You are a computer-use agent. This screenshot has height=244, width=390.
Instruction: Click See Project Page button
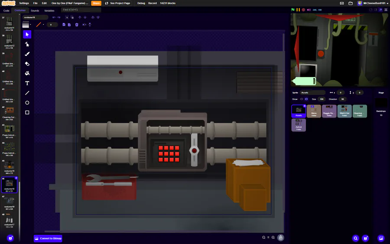[117, 3]
